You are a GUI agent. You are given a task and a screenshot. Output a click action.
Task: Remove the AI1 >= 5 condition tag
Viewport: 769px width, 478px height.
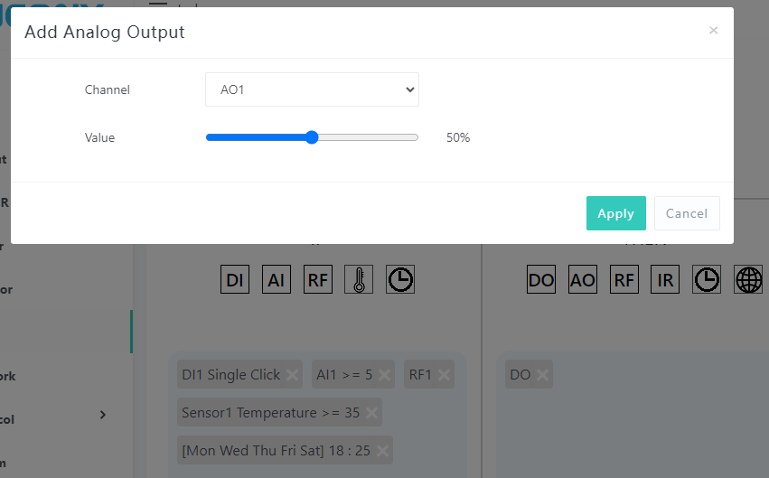385,375
